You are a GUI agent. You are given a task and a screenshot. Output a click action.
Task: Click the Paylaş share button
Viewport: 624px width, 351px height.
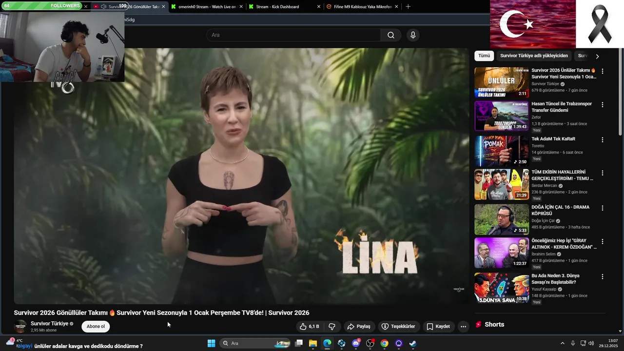tap(359, 327)
